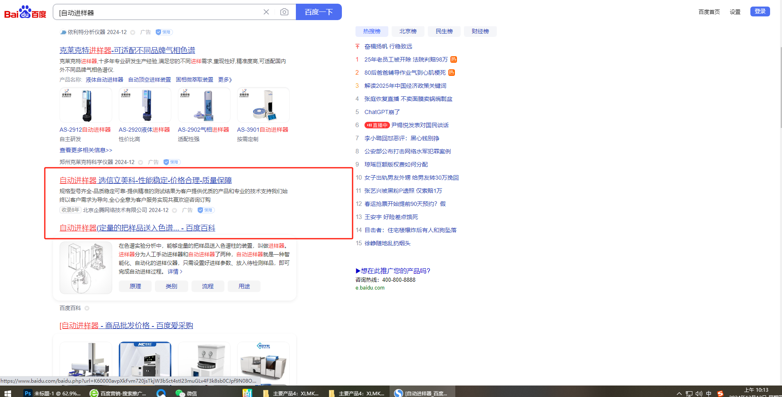Open the ad dropdown beside 北京企腾网络技术有限公司
Viewport: 782px width, 397px height.
click(x=175, y=210)
